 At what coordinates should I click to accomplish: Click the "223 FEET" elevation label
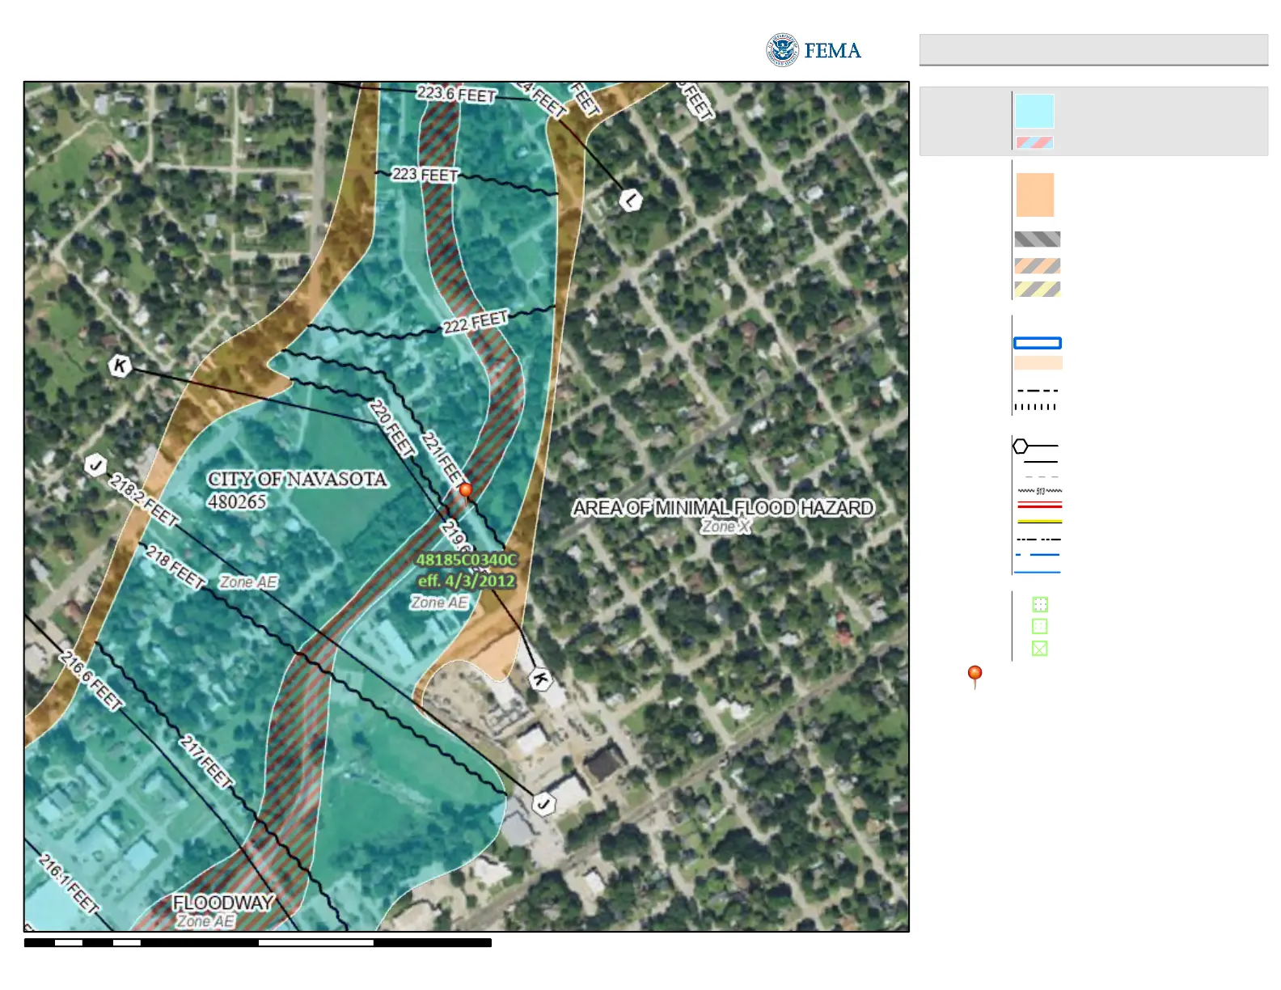[x=425, y=175]
